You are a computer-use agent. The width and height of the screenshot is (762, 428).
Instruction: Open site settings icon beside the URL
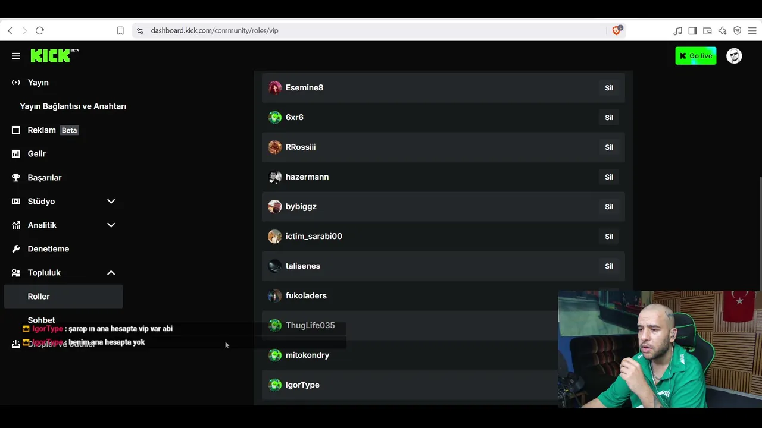[x=140, y=30]
